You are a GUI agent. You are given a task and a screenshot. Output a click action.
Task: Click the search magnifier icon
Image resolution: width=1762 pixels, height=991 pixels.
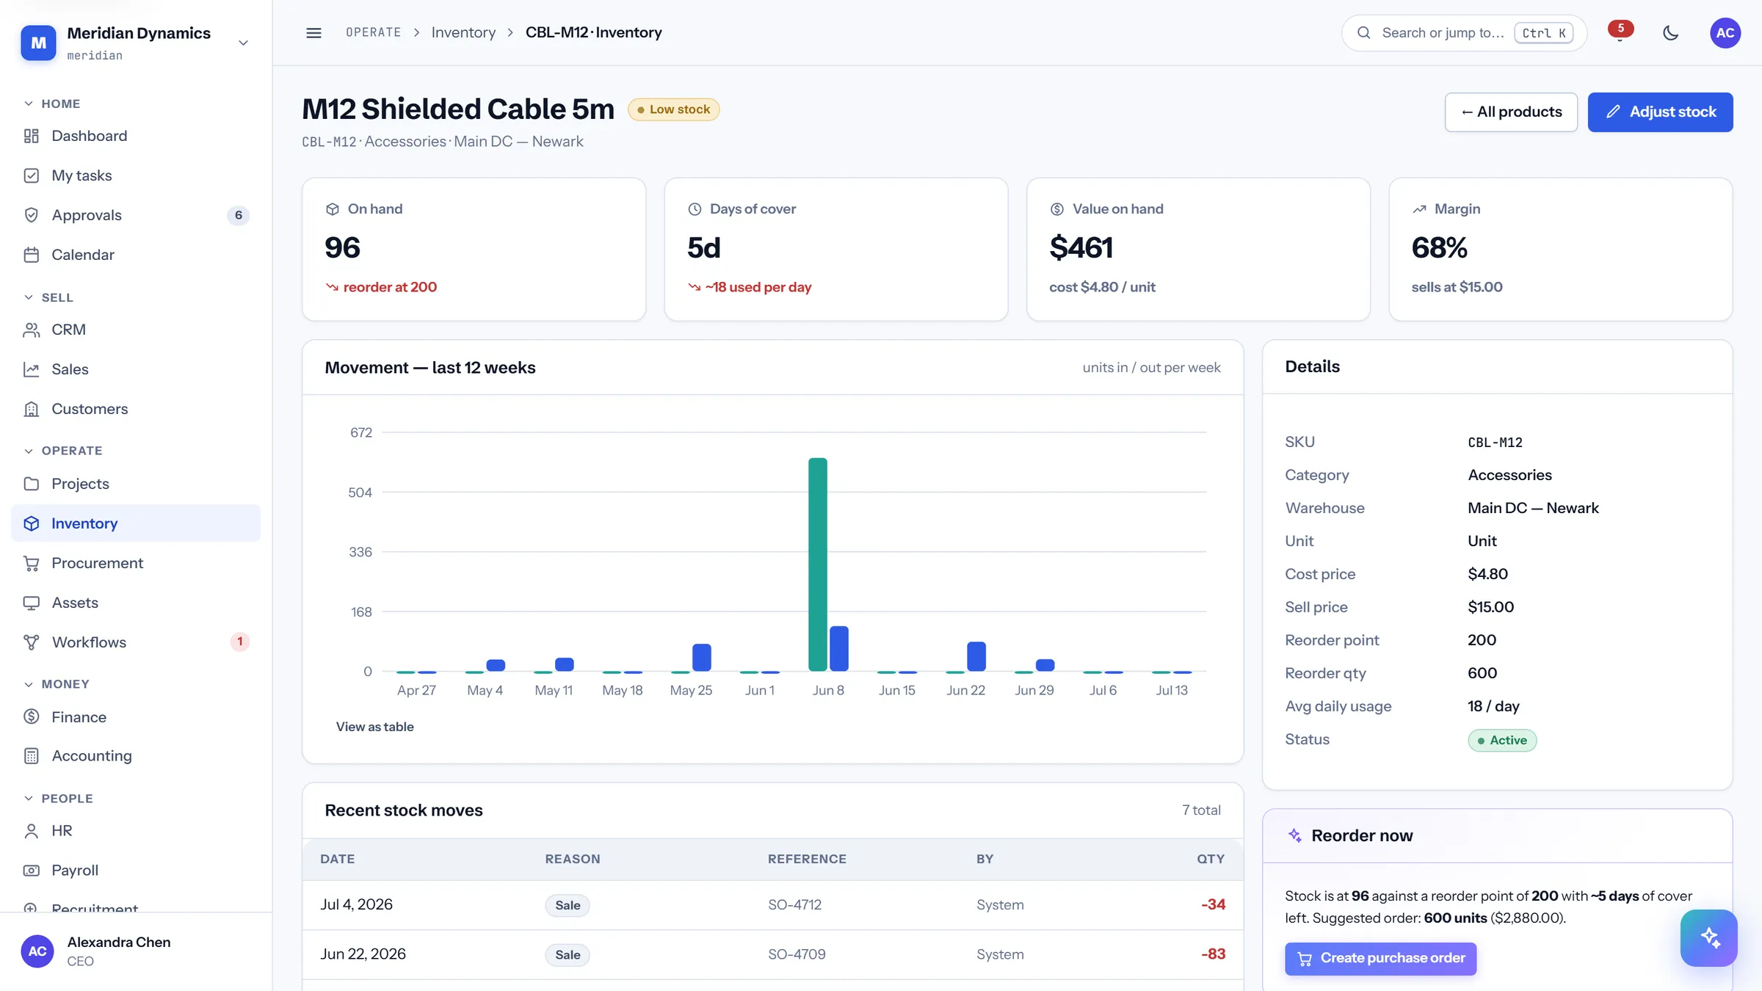(1363, 32)
